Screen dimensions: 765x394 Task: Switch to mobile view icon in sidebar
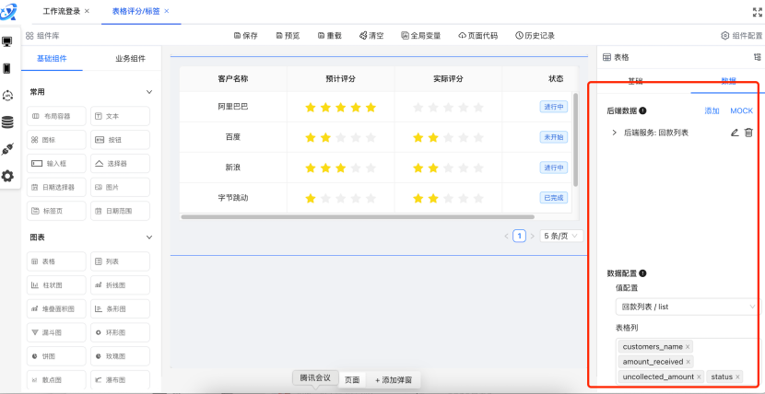tap(6, 68)
